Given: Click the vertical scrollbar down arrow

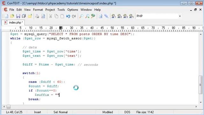Looking at the screenshot, I should (200, 102).
